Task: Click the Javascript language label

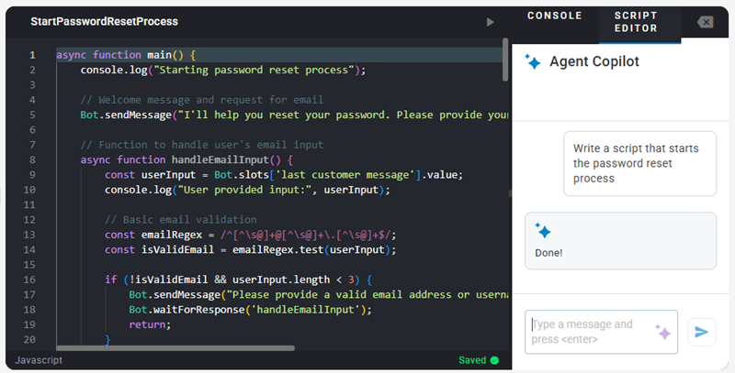Action: pyautogui.click(x=39, y=360)
